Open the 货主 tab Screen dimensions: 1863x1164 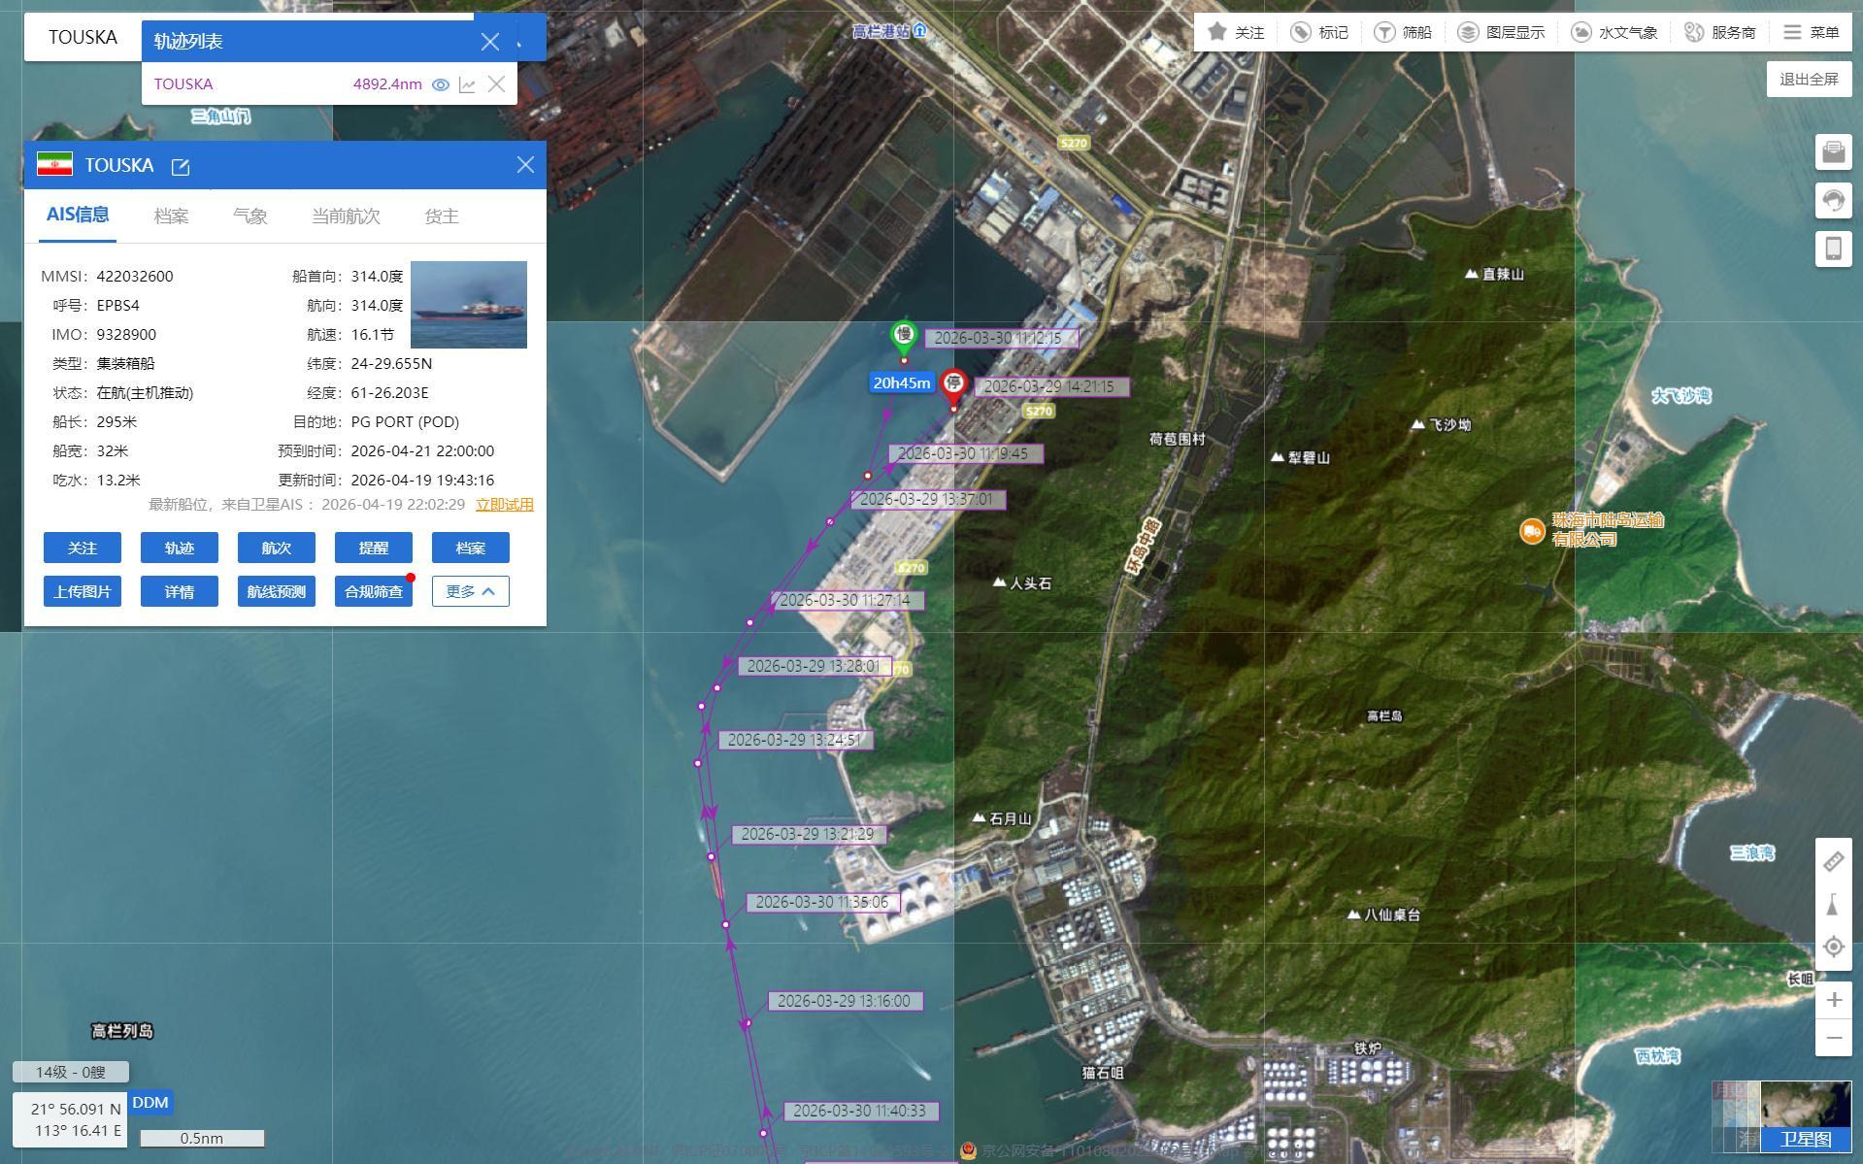[442, 216]
